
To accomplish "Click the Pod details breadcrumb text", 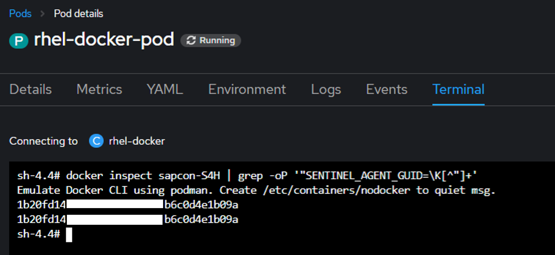I will (x=79, y=13).
